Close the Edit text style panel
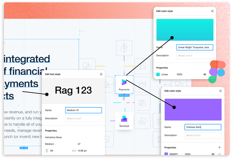 (x=101, y=74)
